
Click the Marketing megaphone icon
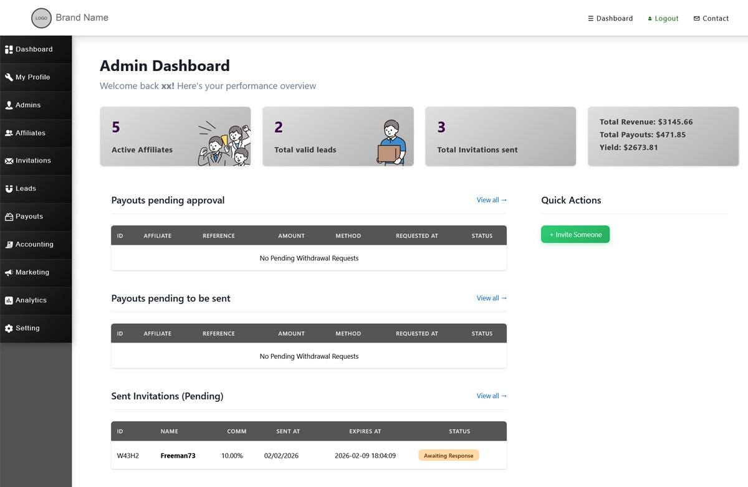click(x=9, y=272)
